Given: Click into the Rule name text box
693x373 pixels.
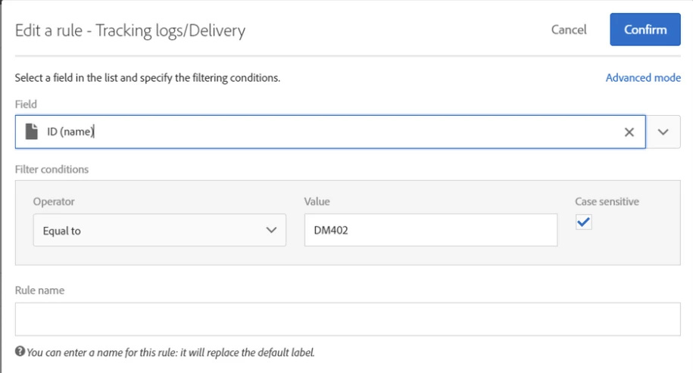Looking at the screenshot, I should [x=348, y=319].
